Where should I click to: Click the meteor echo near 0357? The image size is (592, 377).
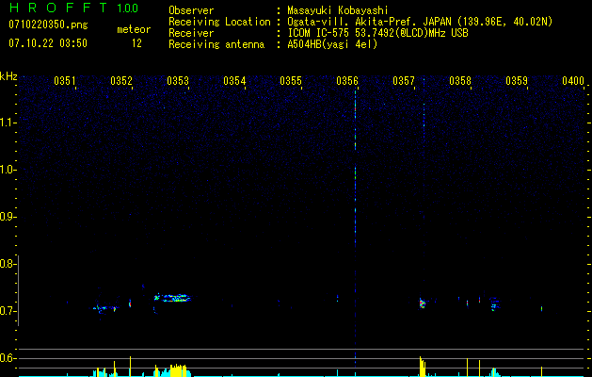click(x=422, y=303)
